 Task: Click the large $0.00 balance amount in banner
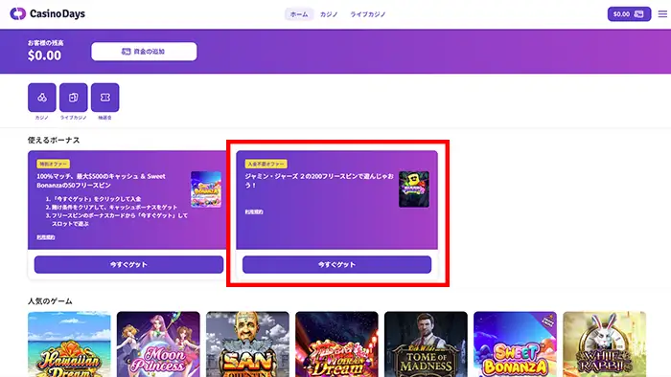[44, 55]
